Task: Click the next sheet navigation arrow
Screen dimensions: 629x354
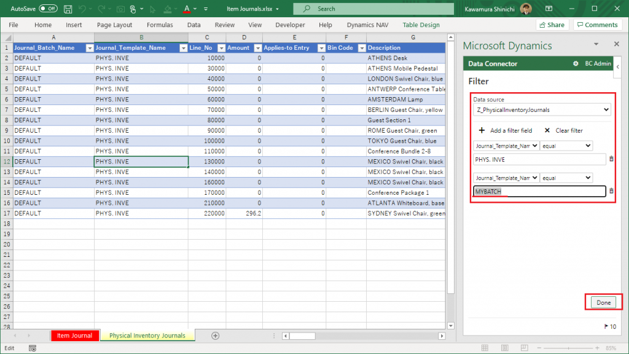Action: pyautogui.click(x=29, y=336)
